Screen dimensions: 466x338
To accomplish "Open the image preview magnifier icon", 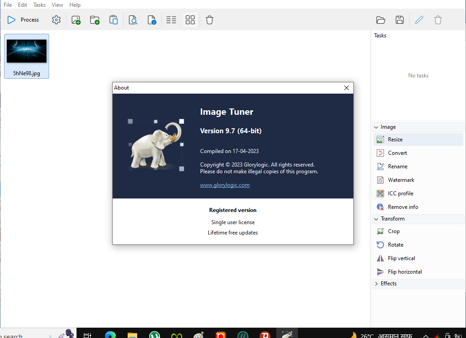I will [133, 20].
